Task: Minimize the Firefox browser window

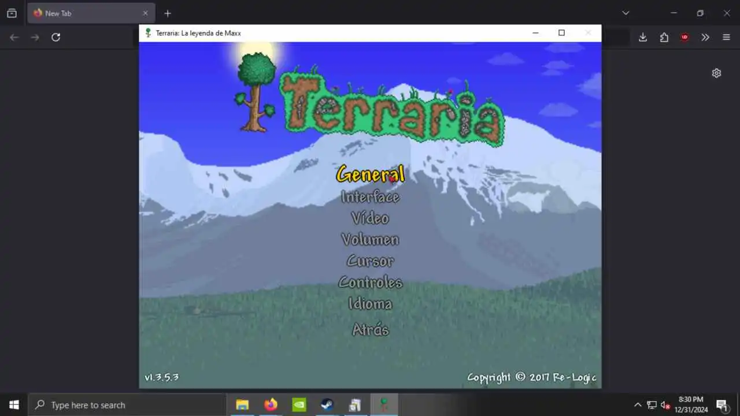Action: click(674, 13)
